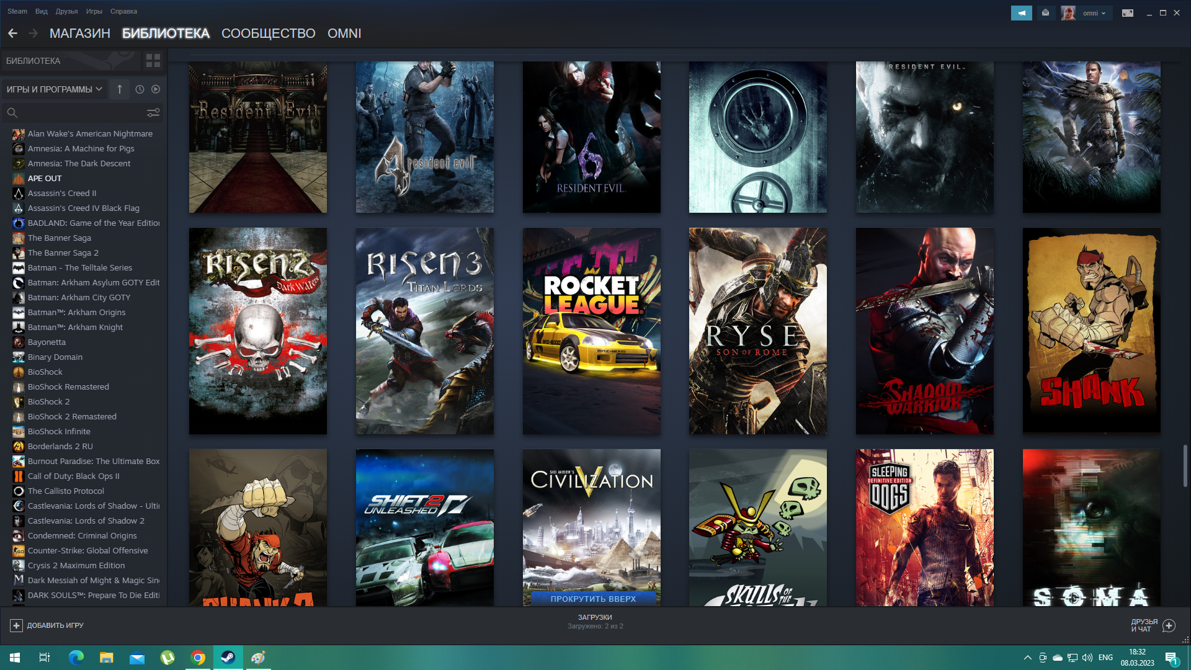The image size is (1191, 670).
Task: Toggle the collapse sidebar arrow button
Action: click(120, 89)
